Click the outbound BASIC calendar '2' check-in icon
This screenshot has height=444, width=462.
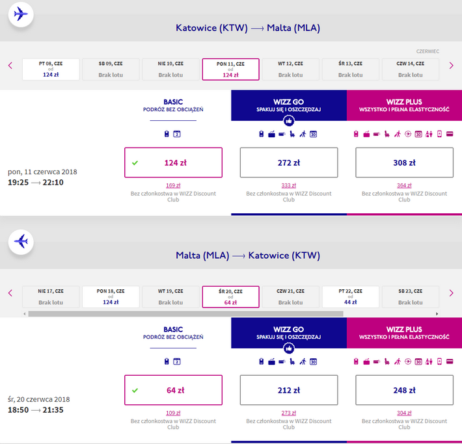pos(177,134)
